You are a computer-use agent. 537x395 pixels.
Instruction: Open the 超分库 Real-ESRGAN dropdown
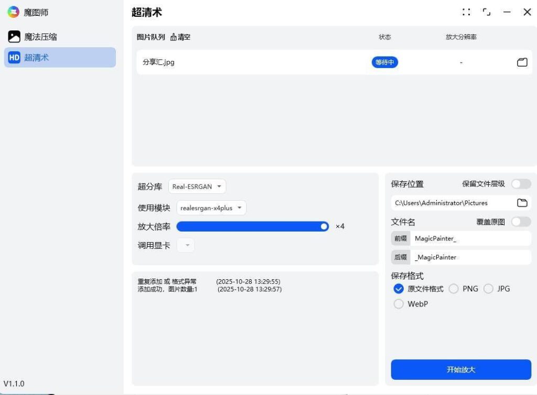pos(197,186)
